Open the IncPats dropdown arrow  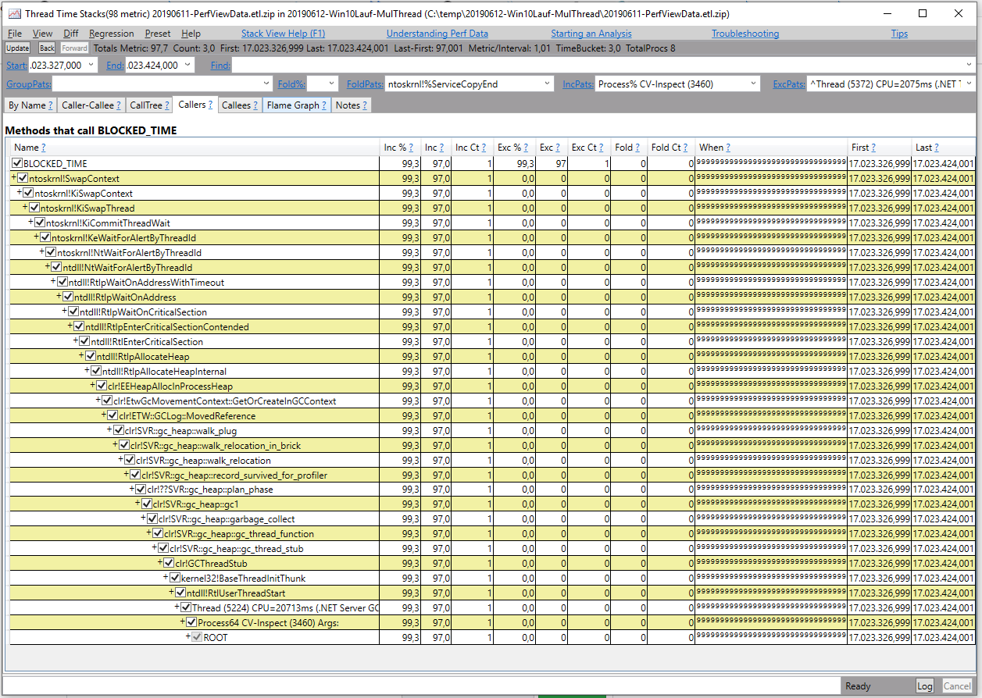[x=753, y=84]
